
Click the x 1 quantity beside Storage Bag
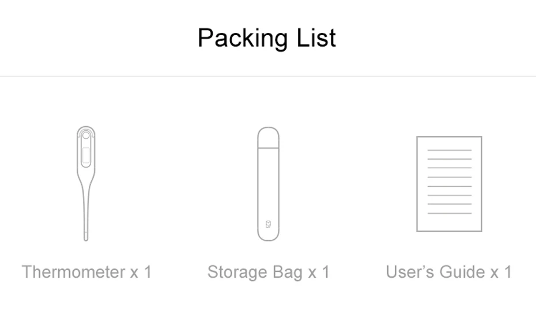click(x=319, y=272)
